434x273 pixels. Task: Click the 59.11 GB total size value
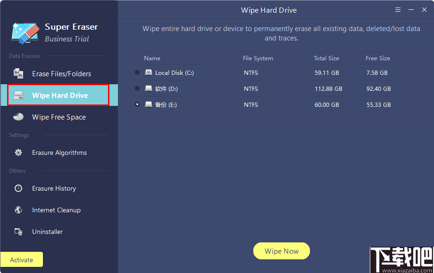tap(327, 73)
